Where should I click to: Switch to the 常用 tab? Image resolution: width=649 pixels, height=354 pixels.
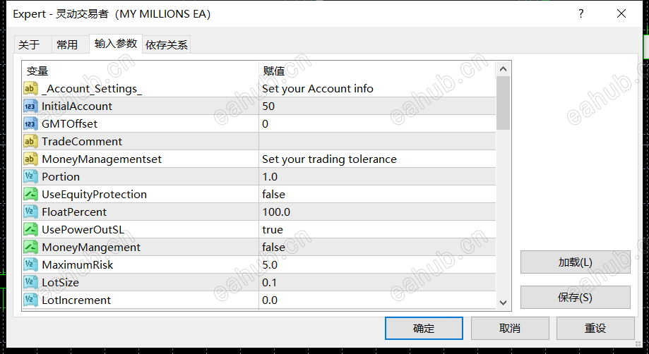point(71,44)
